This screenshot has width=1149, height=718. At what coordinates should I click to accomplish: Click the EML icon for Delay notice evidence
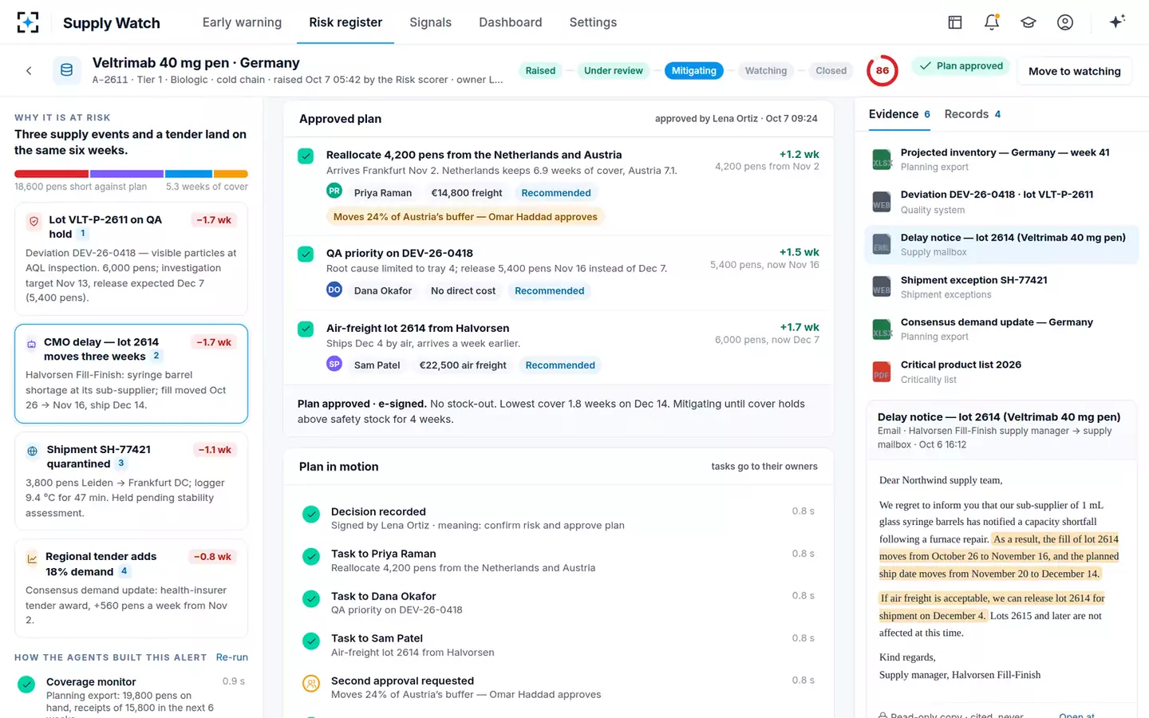click(x=882, y=244)
